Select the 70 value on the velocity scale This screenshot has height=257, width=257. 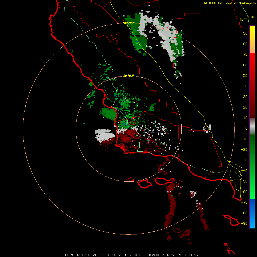pos(245,55)
